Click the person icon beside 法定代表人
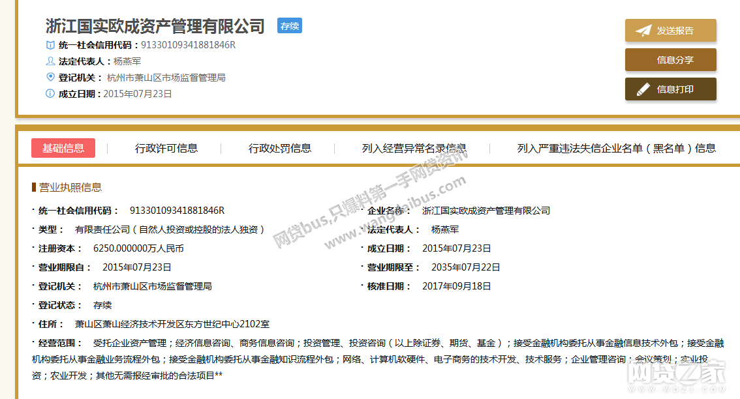The width and height of the screenshot is (740, 399). [50, 61]
